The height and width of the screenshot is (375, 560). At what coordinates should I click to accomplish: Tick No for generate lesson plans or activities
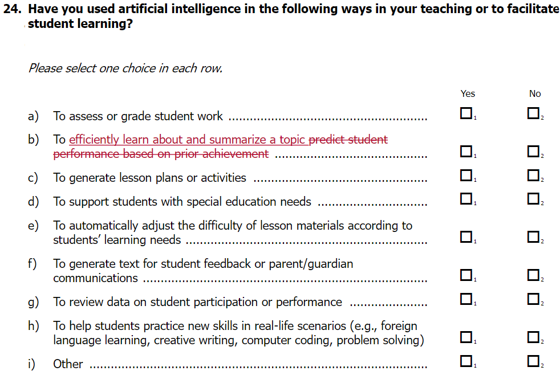tap(534, 176)
